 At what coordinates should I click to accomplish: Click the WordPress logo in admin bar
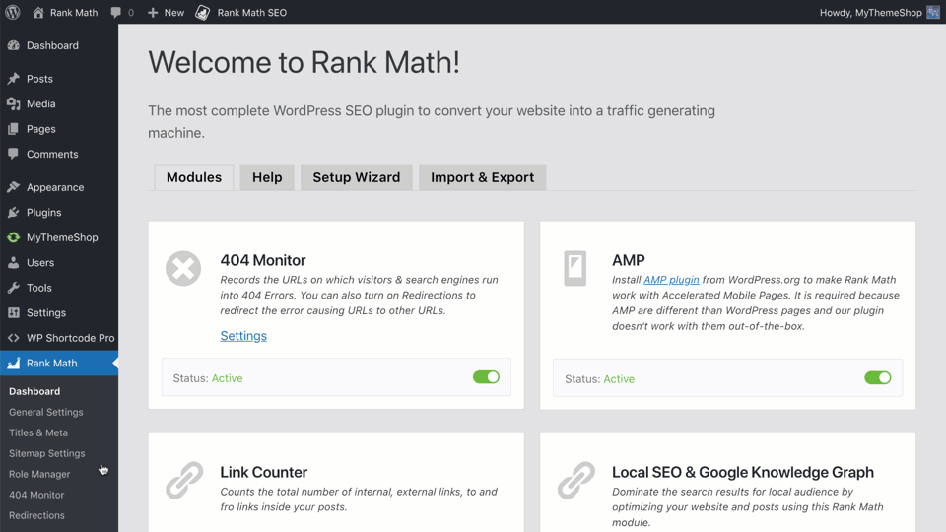13,13
